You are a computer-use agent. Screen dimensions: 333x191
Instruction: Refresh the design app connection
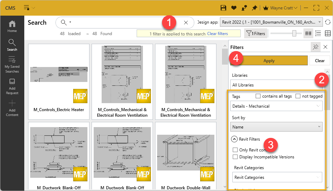[x=328, y=22]
